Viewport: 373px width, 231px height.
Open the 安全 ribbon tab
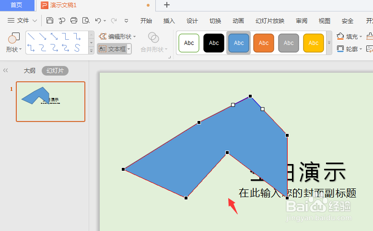347,21
